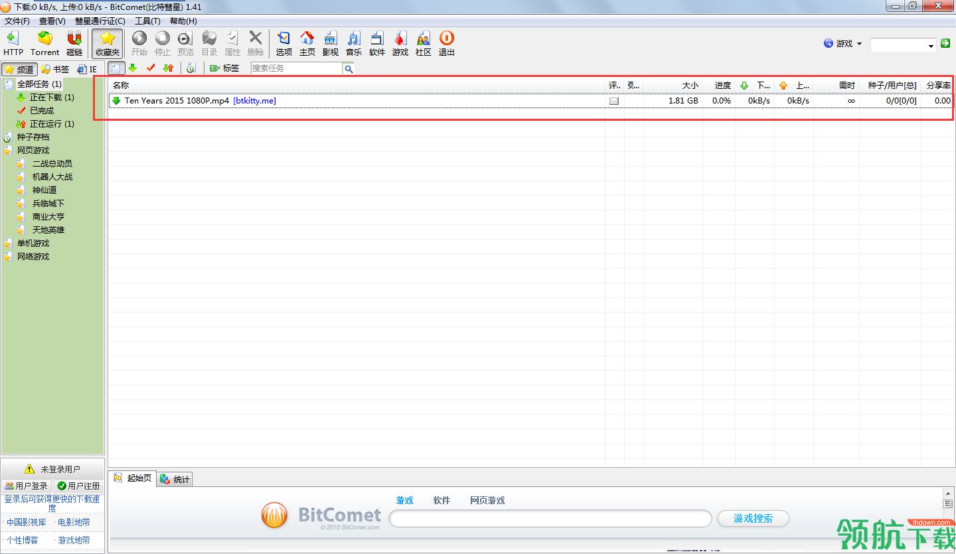Filter by completed tasks red checkmark
The height and width of the screenshot is (554, 956).
tap(151, 68)
